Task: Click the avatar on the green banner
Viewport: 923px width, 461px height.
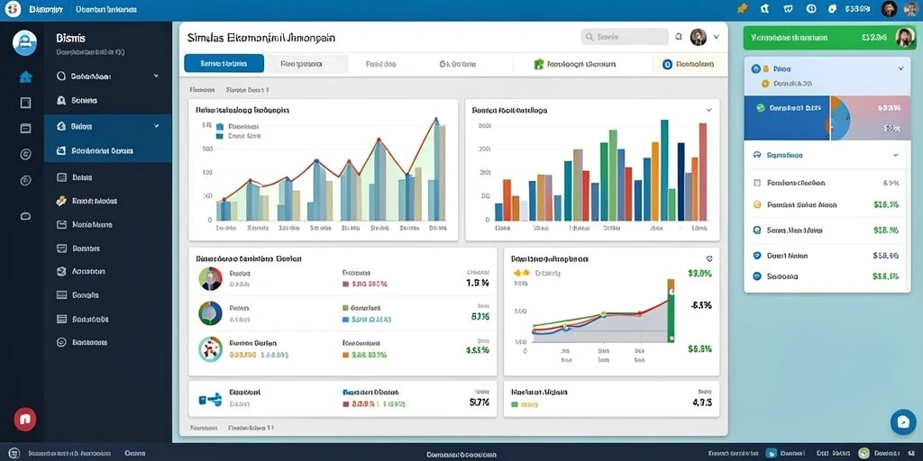Action: click(905, 37)
